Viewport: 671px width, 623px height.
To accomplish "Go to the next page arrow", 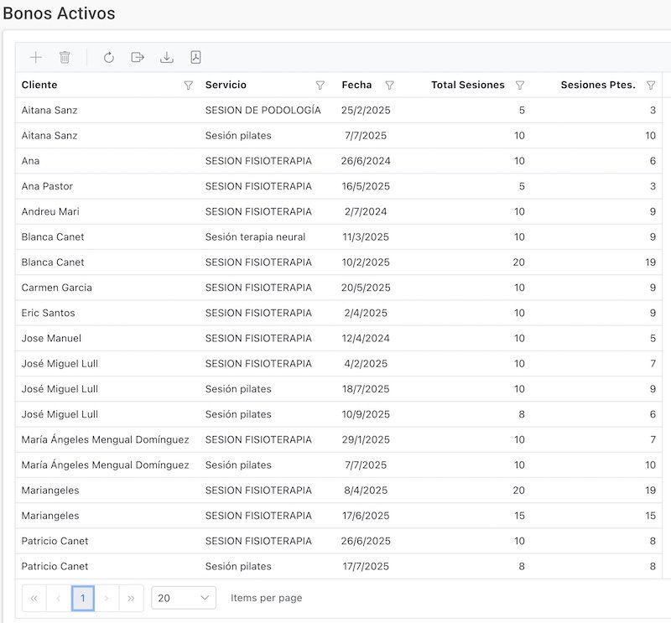I will (x=107, y=598).
